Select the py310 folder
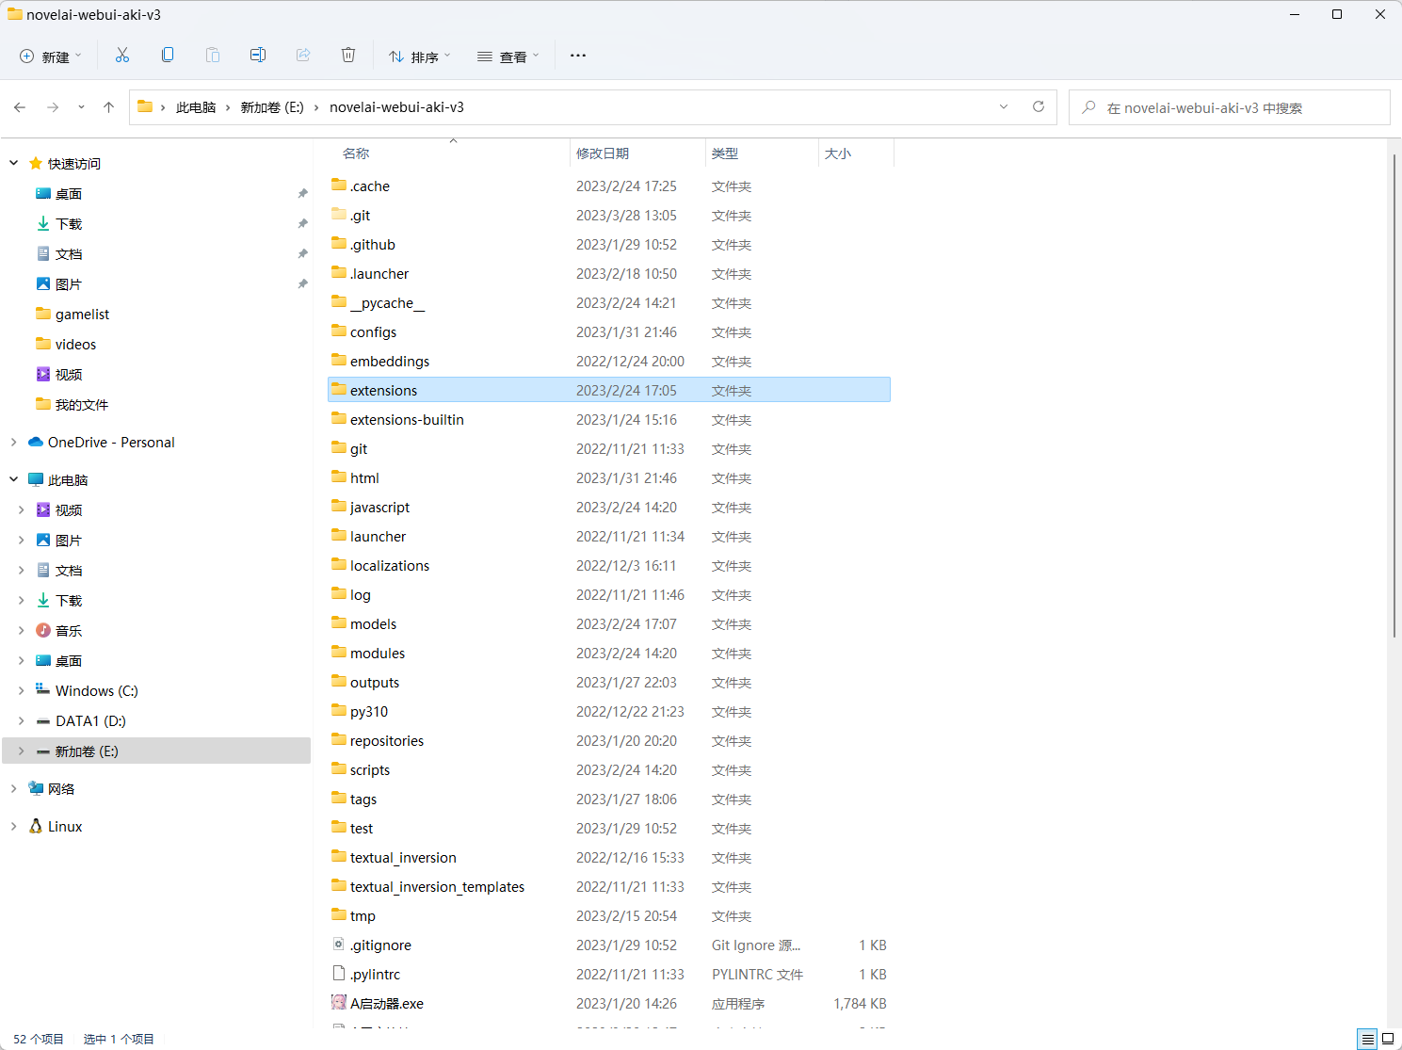1402x1050 pixels. point(609,712)
